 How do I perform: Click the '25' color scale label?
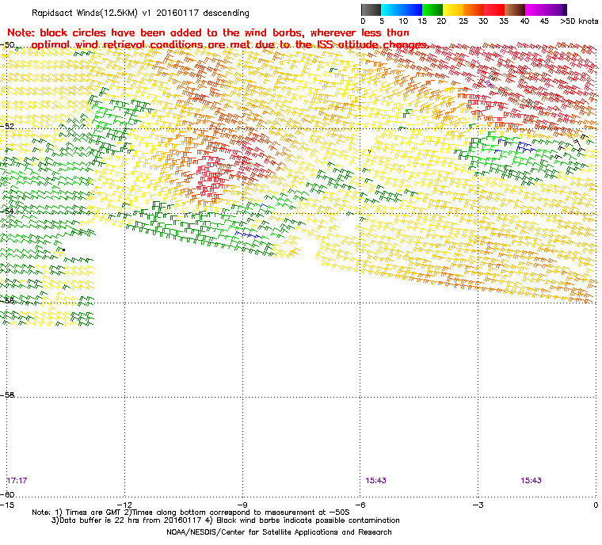click(x=463, y=21)
